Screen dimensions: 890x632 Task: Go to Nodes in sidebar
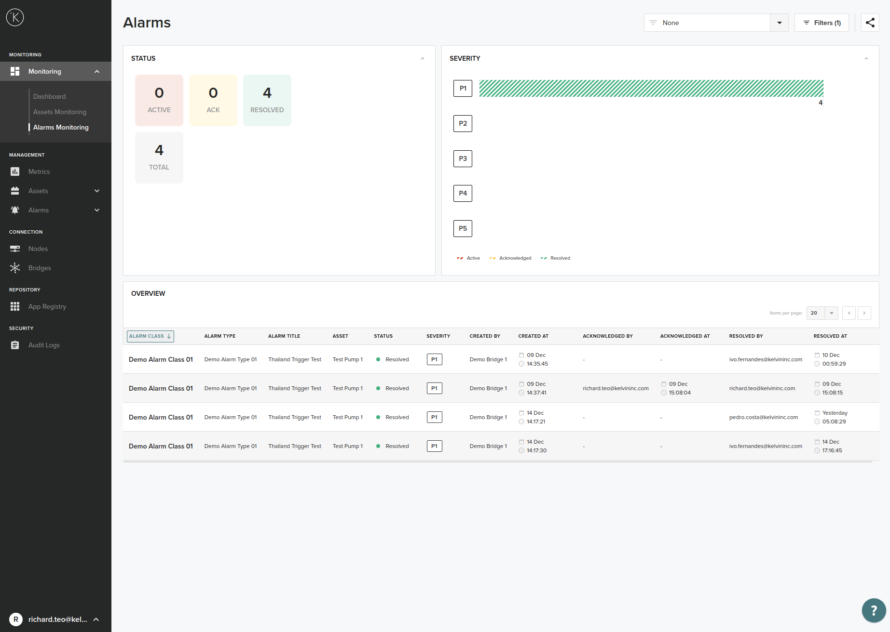coord(38,249)
